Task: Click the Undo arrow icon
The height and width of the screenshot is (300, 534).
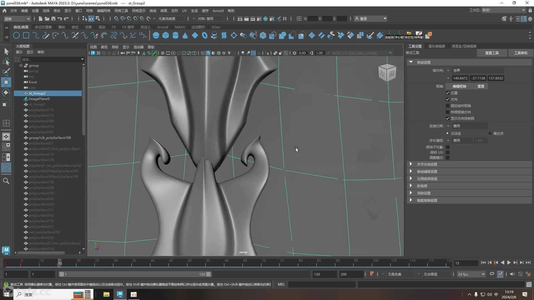Action: click(x=60, y=19)
